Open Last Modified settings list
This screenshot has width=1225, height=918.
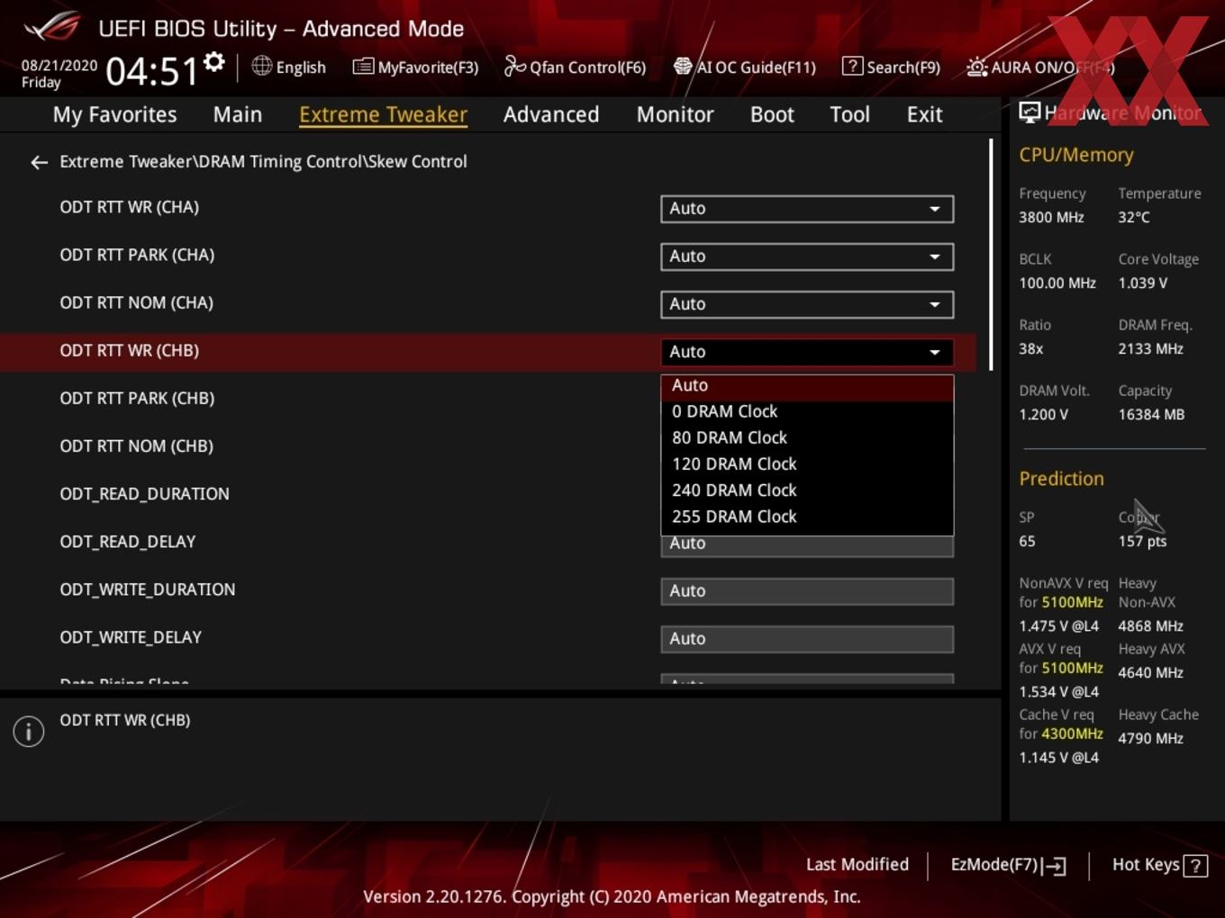(x=857, y=865)
